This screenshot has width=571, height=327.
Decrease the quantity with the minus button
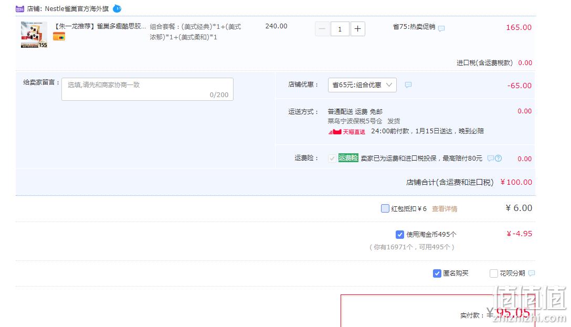[x=322, y=29]
